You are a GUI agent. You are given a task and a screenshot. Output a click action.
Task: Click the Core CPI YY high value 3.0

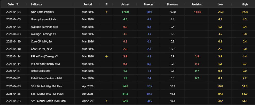click(x=245, y=49)
